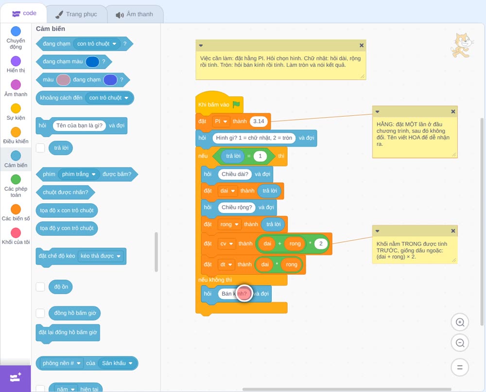Collapse the HẰNG comment note
Image resolution: width=486 pixels, height=392 pixels.
[377, 112]
